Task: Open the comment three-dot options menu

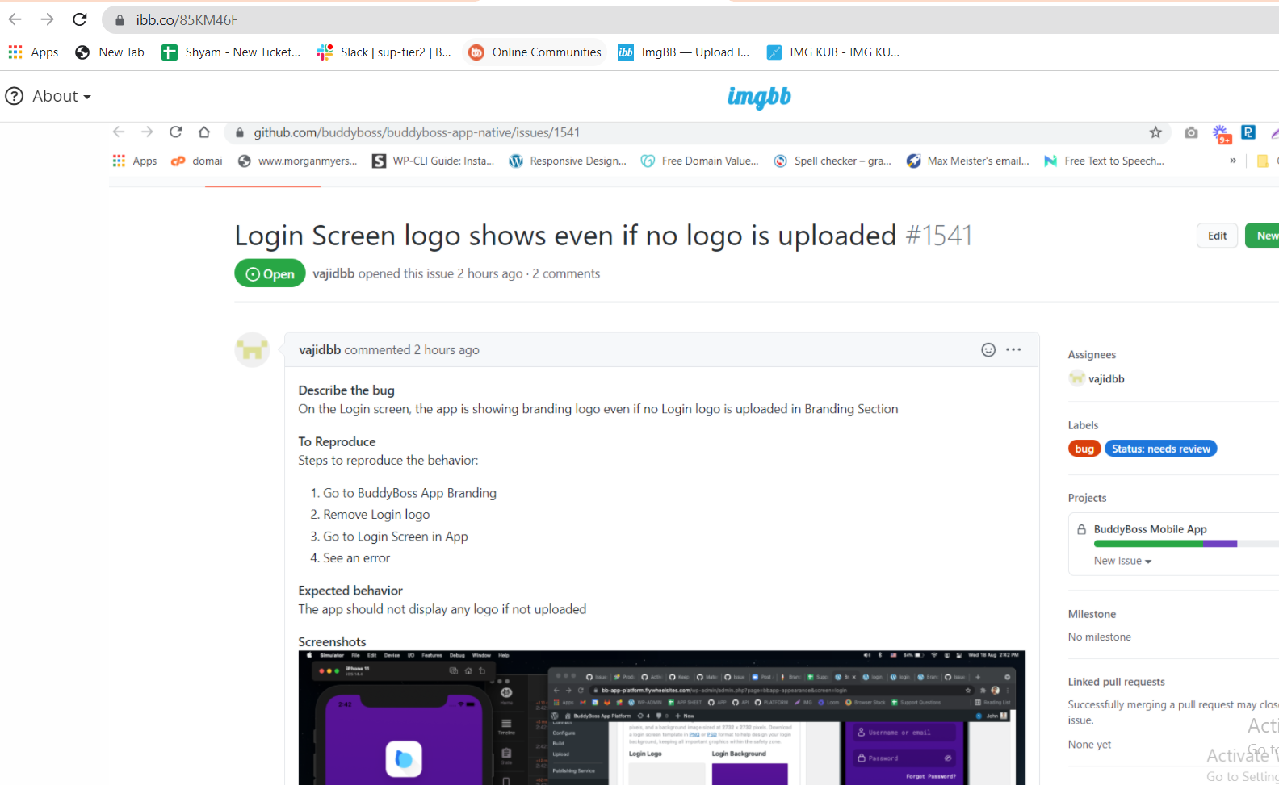Action: pos(1013,349)
